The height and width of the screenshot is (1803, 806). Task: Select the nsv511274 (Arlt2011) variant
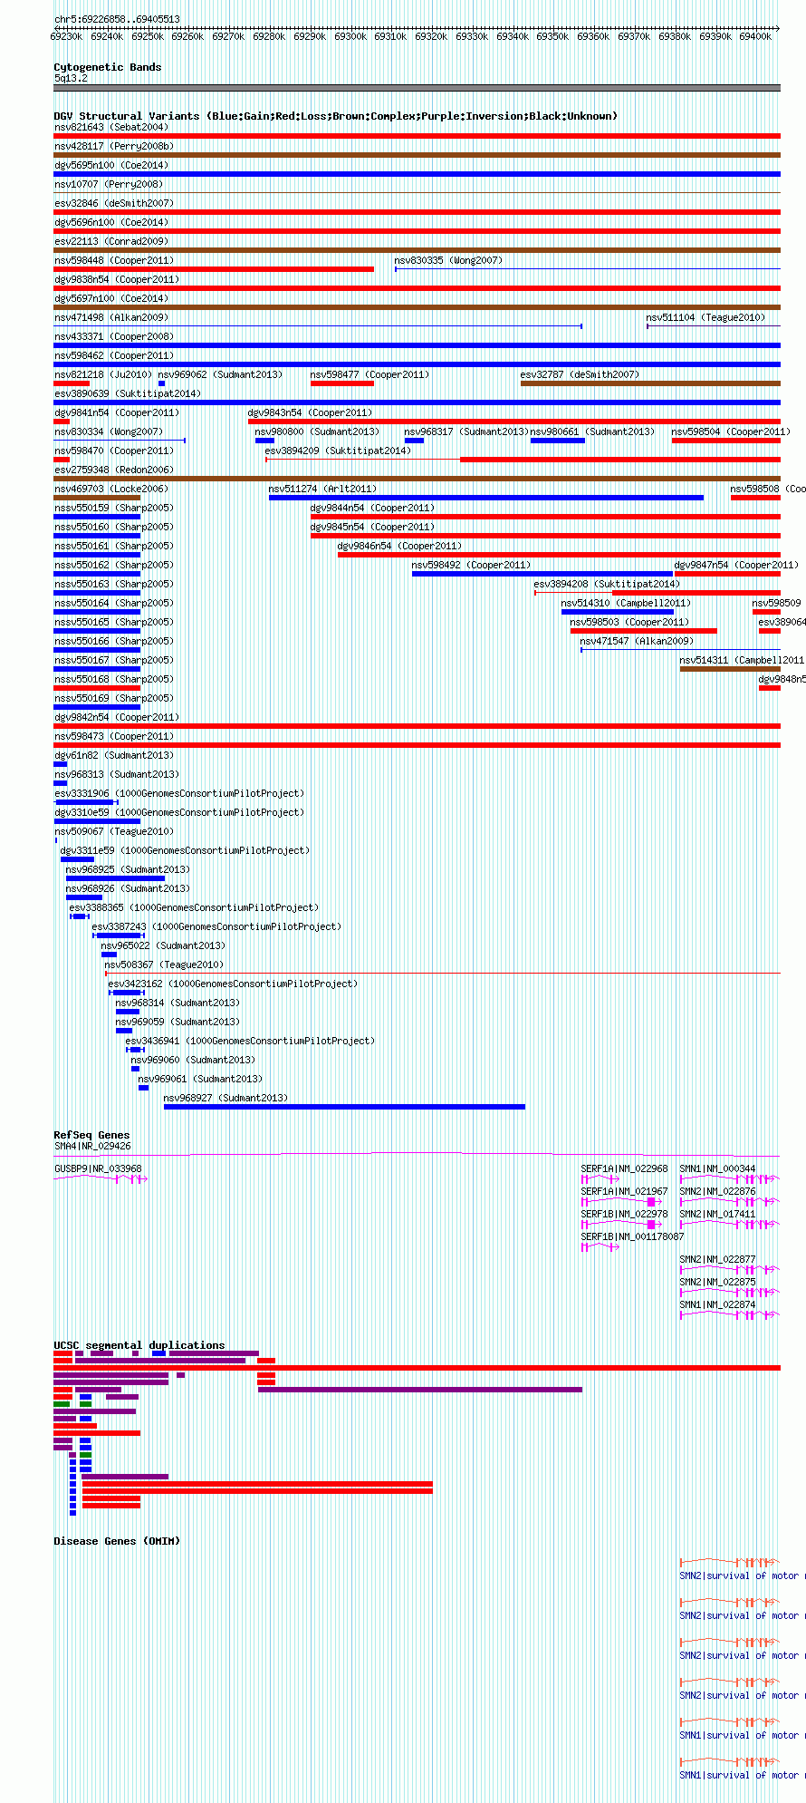click(485, 498)
